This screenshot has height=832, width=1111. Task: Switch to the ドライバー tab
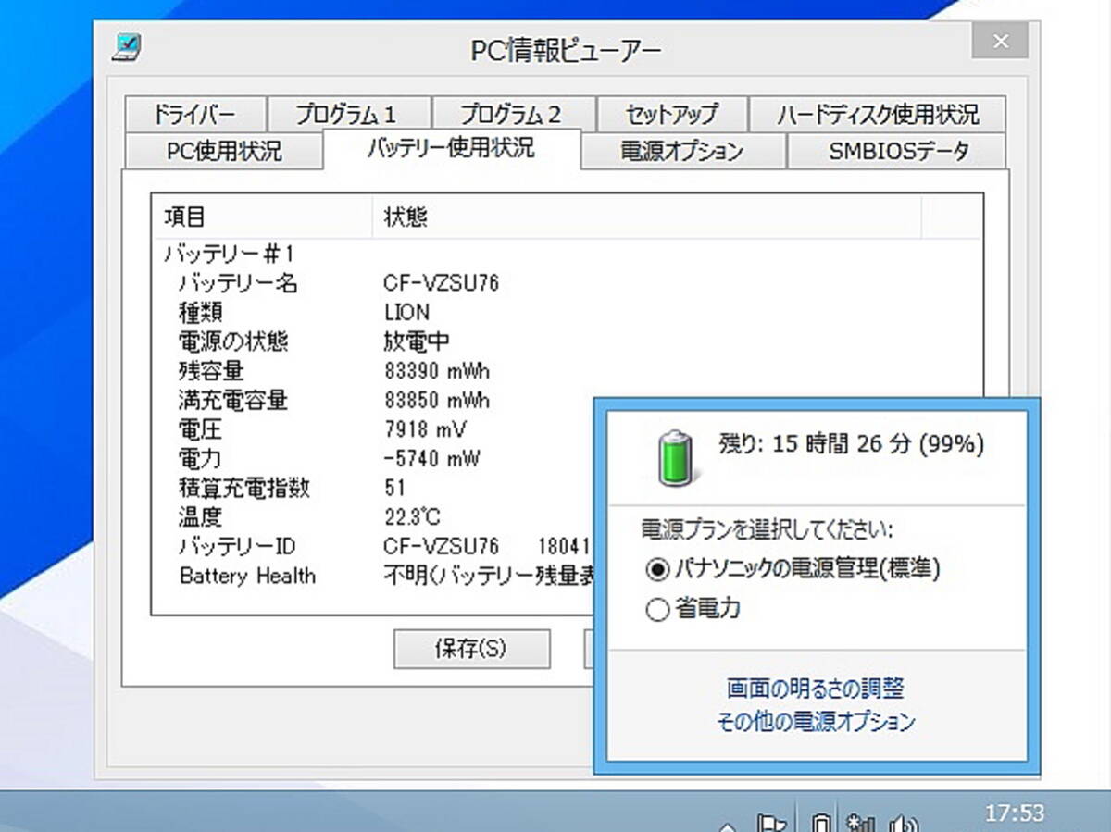(x=194, y=115)
